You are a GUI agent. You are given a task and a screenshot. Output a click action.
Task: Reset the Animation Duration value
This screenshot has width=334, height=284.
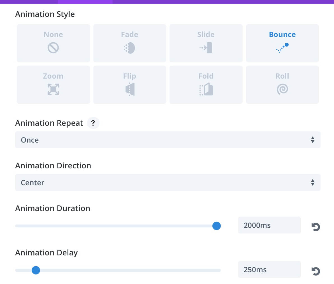(x=316, y=226)
